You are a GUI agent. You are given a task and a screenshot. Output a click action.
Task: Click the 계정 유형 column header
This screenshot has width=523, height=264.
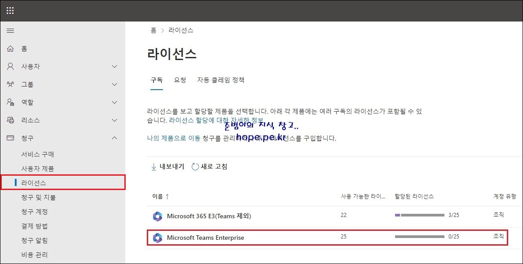pos(505,197)
